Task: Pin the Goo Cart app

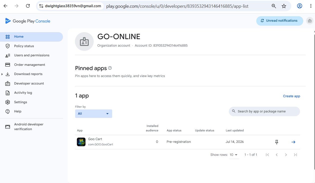Action: click(x=277, y=142)
